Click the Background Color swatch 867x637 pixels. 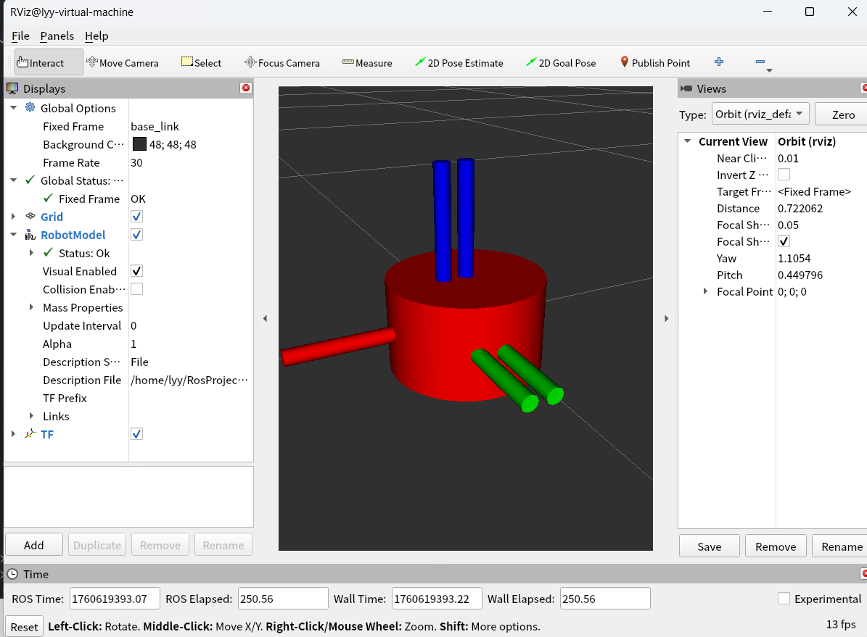click(x=139, y=144)
